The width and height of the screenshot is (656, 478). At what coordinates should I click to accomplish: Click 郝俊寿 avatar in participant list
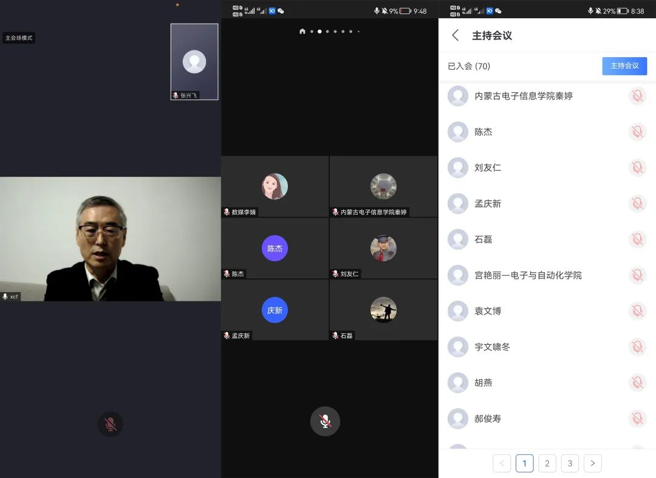(x=458, y=418)
